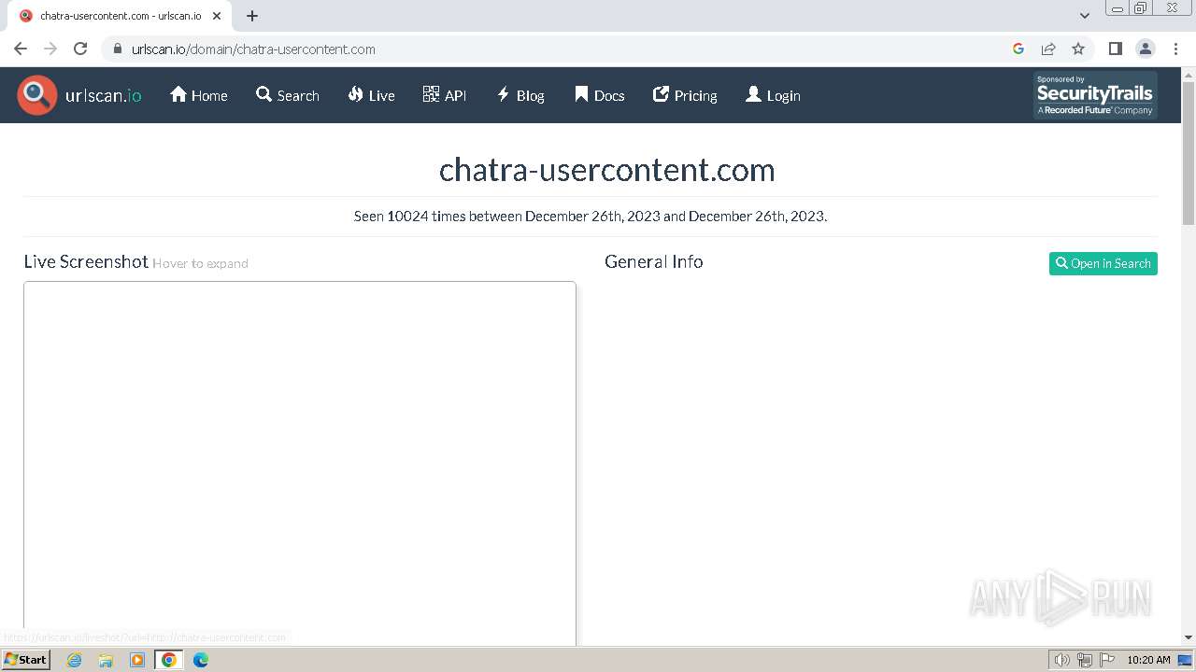
Task: Select the chatra-usercontent.com tab
Action: click(120, 16)
